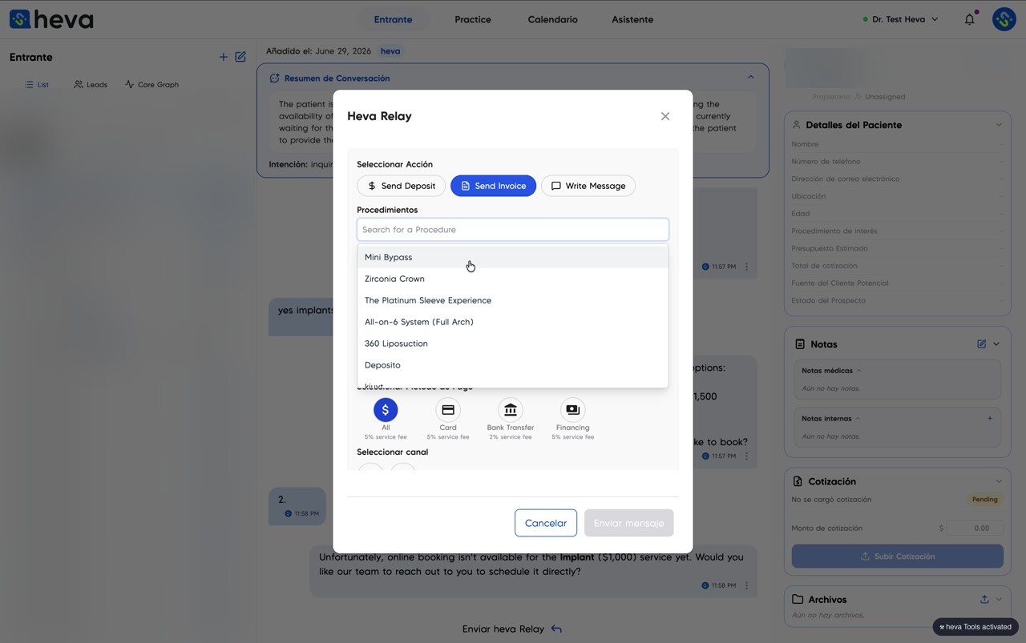1026x643 pixels.
Task: Open the Entrante tab
Action: pos(393,19)
